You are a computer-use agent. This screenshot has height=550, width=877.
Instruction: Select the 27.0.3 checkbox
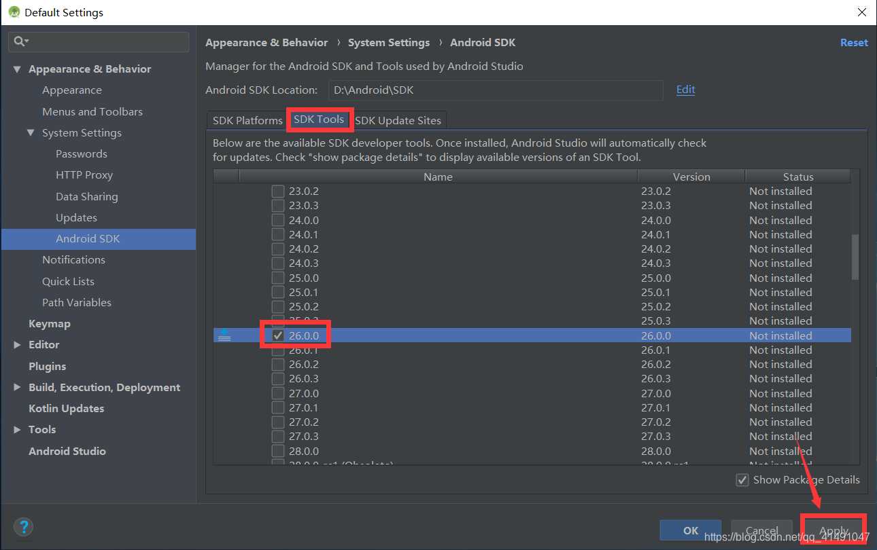tap(278, 436)
